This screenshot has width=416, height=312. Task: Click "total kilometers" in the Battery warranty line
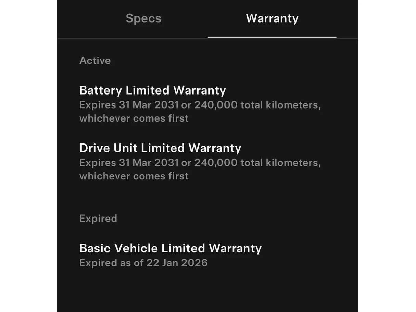280,105
